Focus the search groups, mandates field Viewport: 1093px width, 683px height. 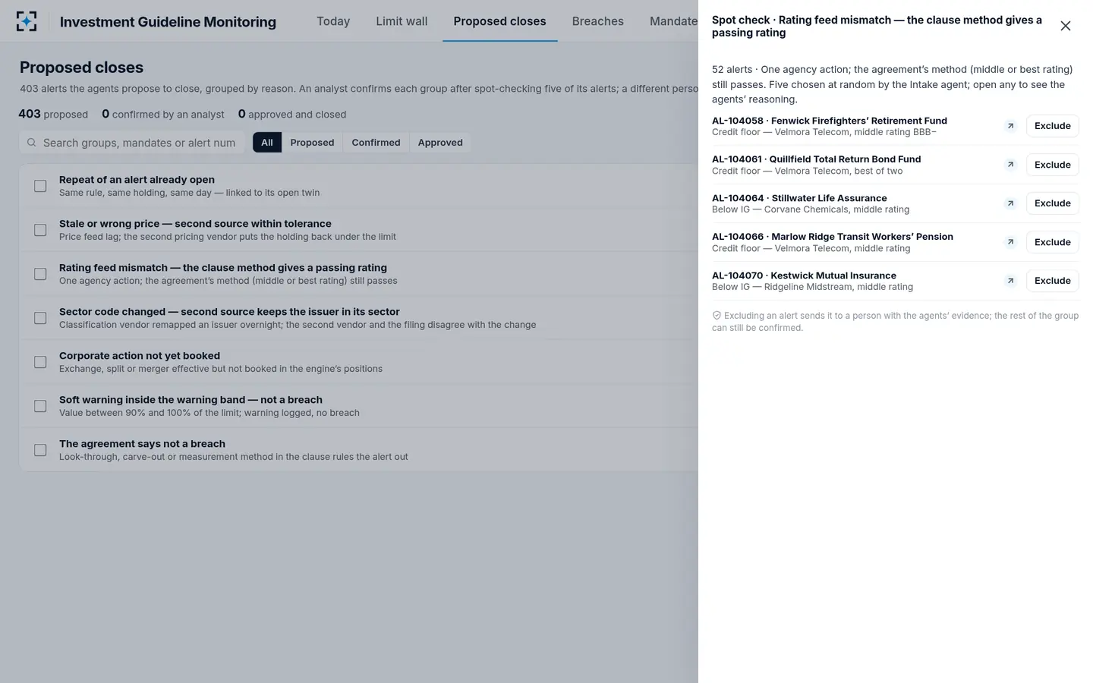point(132,143)
